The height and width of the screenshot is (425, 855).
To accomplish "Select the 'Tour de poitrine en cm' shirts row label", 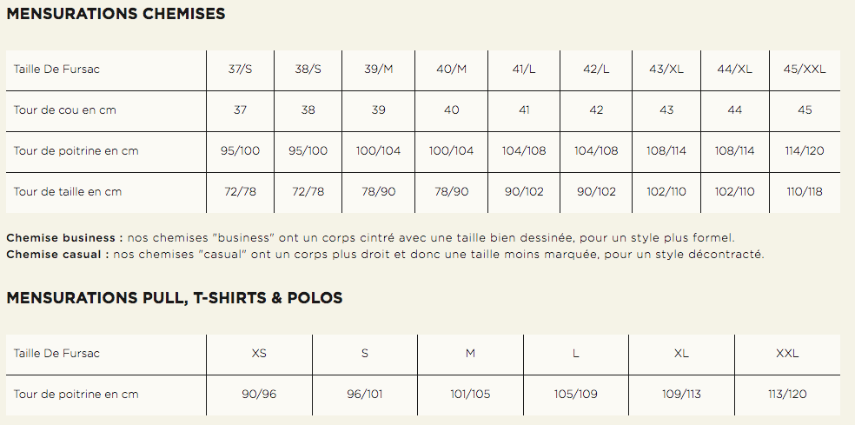I will coord(76,151).
